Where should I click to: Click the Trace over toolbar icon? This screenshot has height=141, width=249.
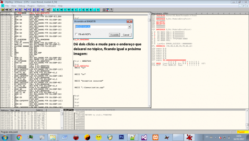click(38, 10)
